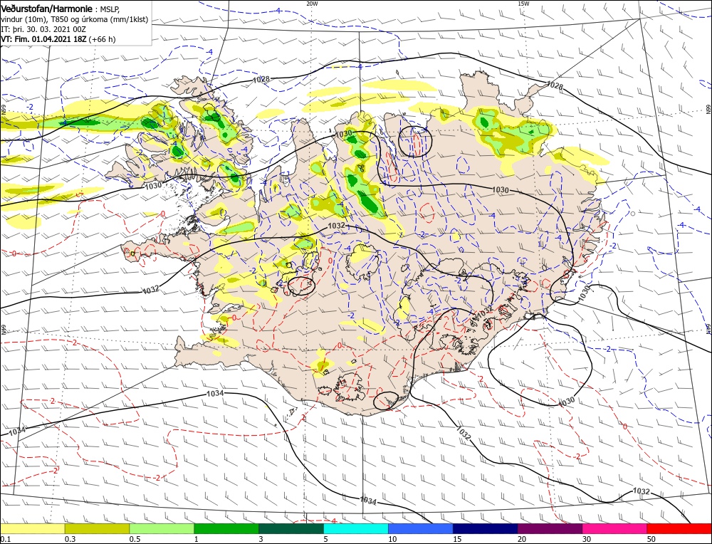This screenshot has height=544, width=712.
Task: Click the '1034' isobar label near the bottom edge
Action: 368,501
